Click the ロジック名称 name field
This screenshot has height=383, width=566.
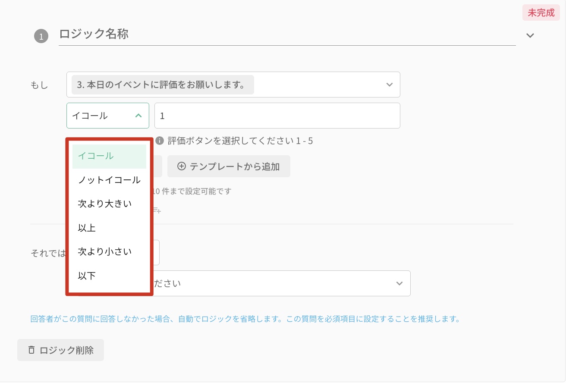tap(287, 35)
